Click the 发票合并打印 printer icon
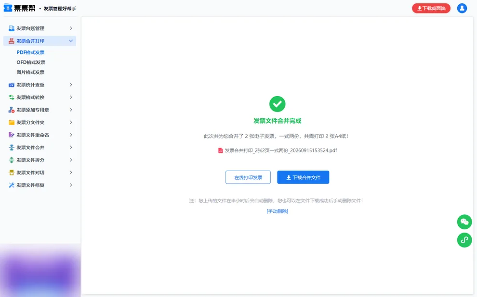 click(12, 41)
